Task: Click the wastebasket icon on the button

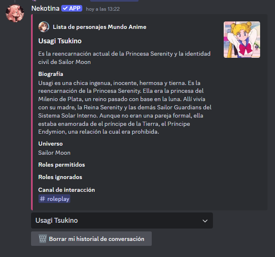Action: 43,238
